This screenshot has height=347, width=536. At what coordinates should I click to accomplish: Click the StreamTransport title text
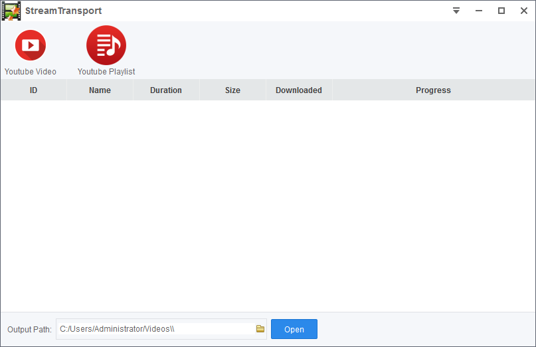(x=63, y=11)
